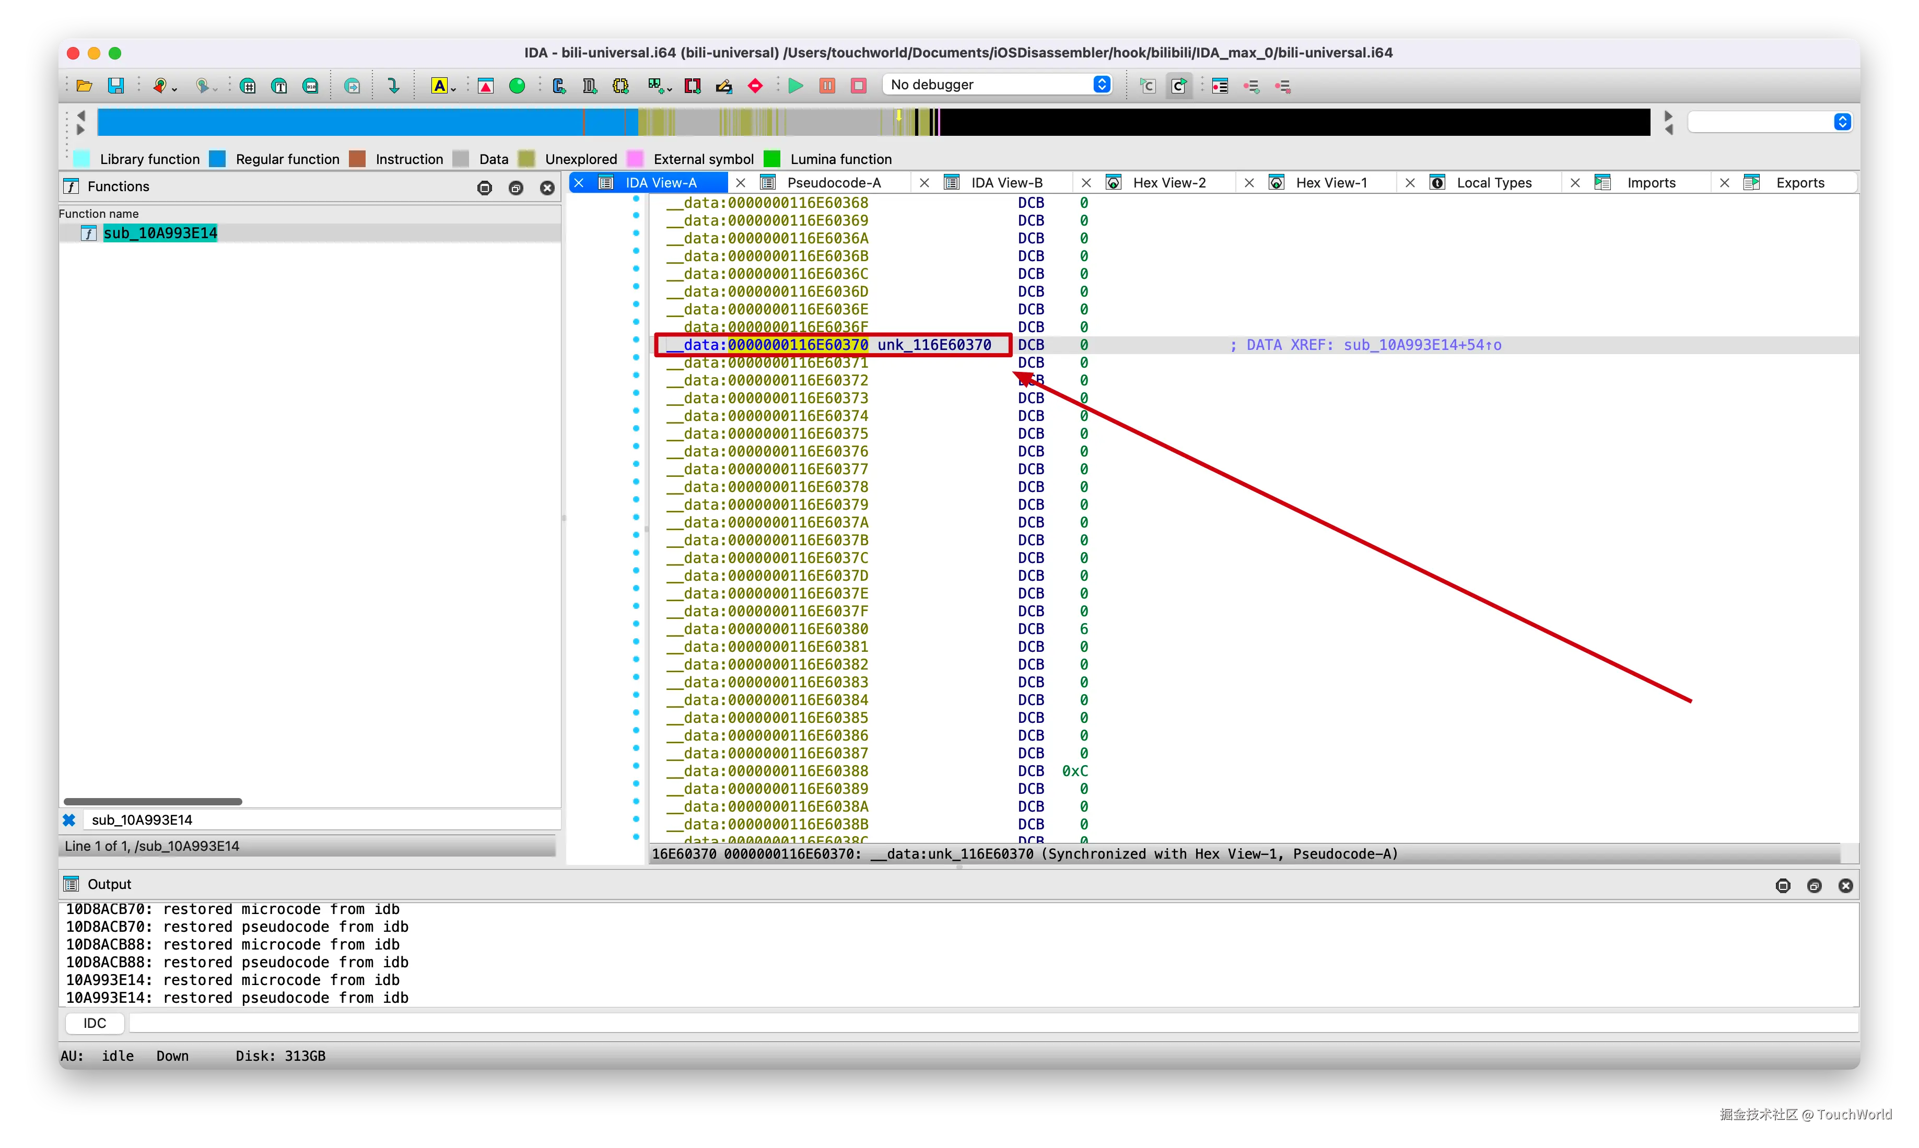The height and width of the screenshot is (1148, 1919).
Task: Select sub_10A993E14 in the Functions list
Action: pyautogui.click(x=160, y=233)
